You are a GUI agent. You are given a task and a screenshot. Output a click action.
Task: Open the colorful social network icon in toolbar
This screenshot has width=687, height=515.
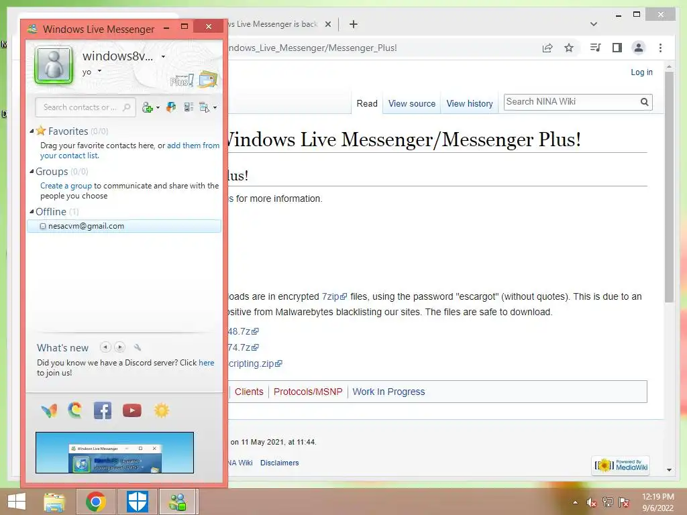(171, 107)
